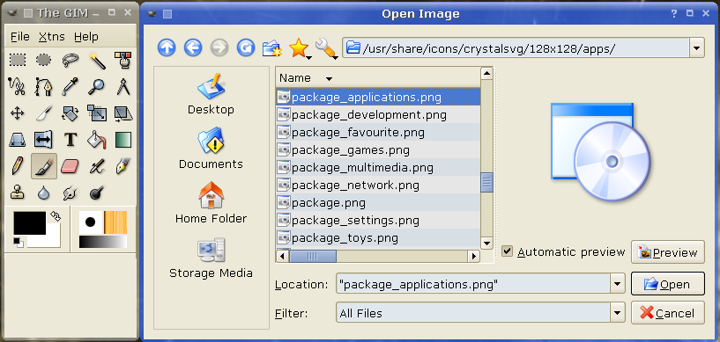Open the Xtns menu
720x342 pixels.
(x=51, y=36)
